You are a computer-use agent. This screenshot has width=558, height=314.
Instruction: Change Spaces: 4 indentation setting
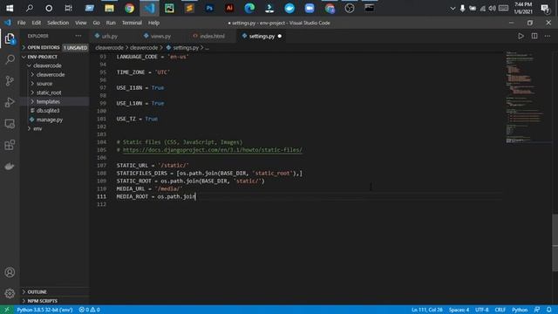(x=459, y=310)
